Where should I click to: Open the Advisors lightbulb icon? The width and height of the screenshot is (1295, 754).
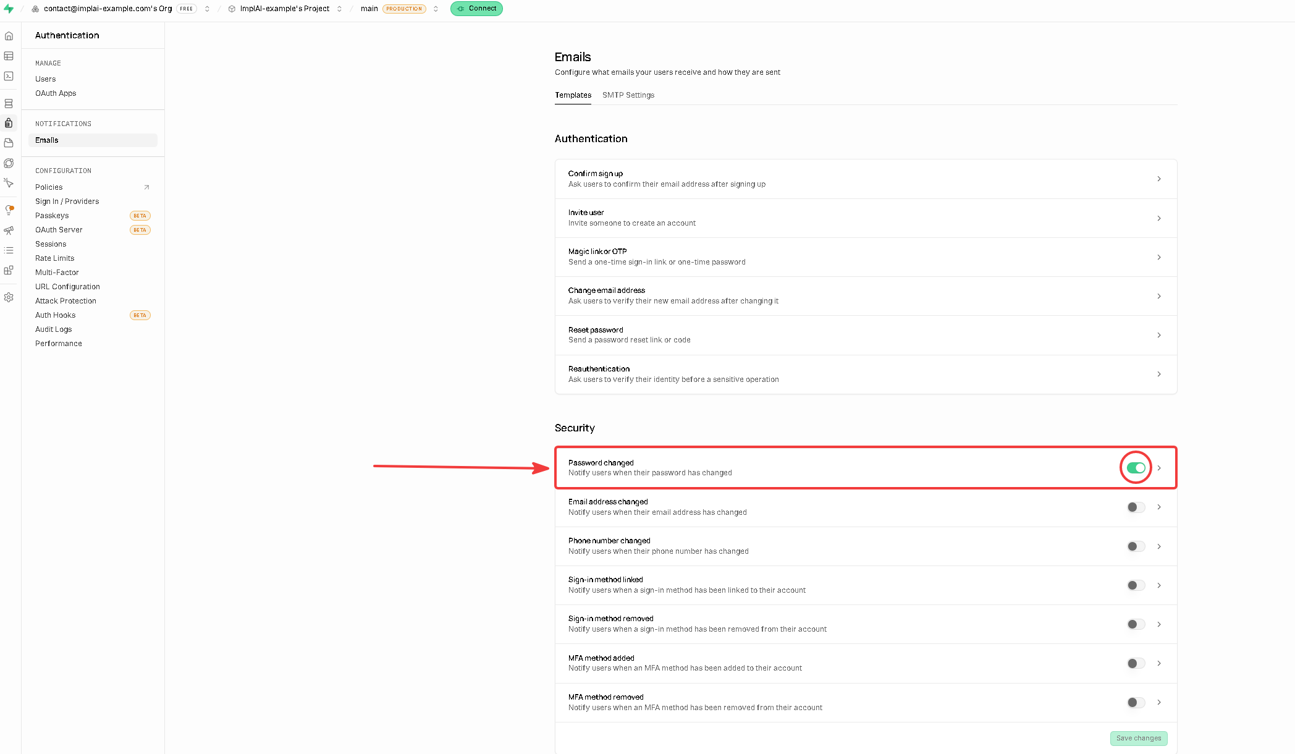click(x=9, y=210)
